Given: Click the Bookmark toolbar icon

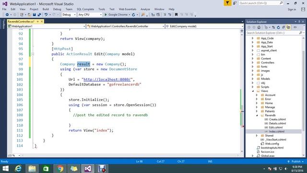Looking at the screenshot, I should 176,15.
